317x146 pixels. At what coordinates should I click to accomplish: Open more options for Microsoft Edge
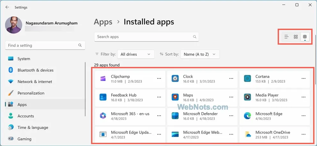304,116
